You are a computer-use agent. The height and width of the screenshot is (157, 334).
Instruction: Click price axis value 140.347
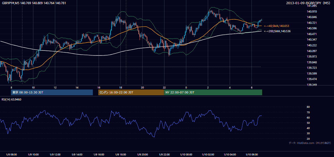click(312, 40)
